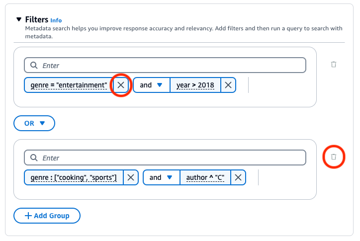This screenshot has width=360, height=241.
Task: Click the Add Group button
Action: [47, 216]
